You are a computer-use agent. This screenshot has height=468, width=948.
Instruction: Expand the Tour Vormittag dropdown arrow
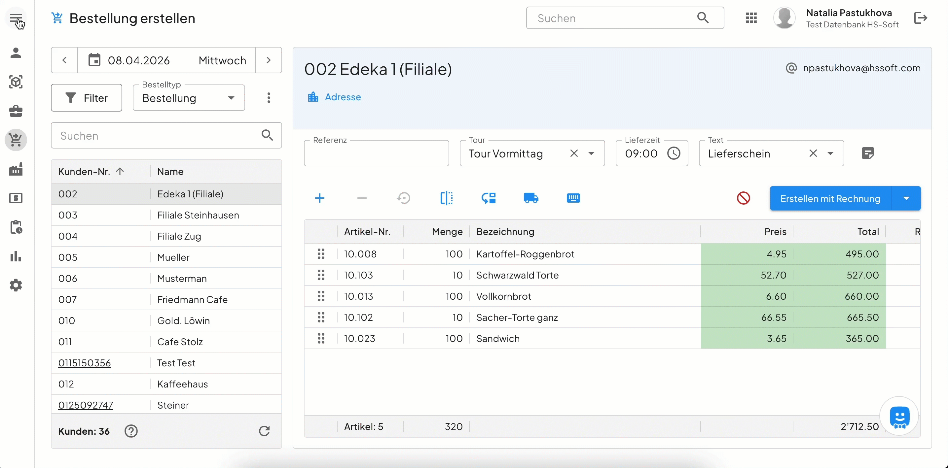[591, 153]
